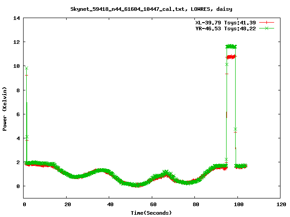Image resolution: width=290 pixels, height=217 pixels.
Task: Click the Time(Seconds) x-axis label
Action: click(x=151, y=213)
